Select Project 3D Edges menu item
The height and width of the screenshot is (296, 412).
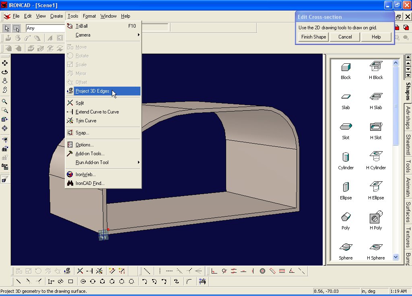103,91
